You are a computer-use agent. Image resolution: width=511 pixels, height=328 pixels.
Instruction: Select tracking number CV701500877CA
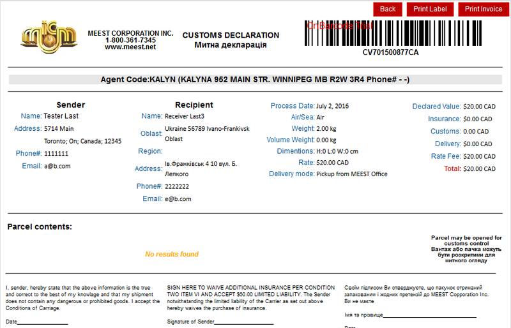(390, 52)
